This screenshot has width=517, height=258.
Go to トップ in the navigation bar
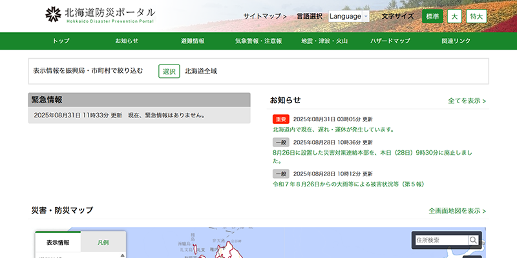point(61,41)
